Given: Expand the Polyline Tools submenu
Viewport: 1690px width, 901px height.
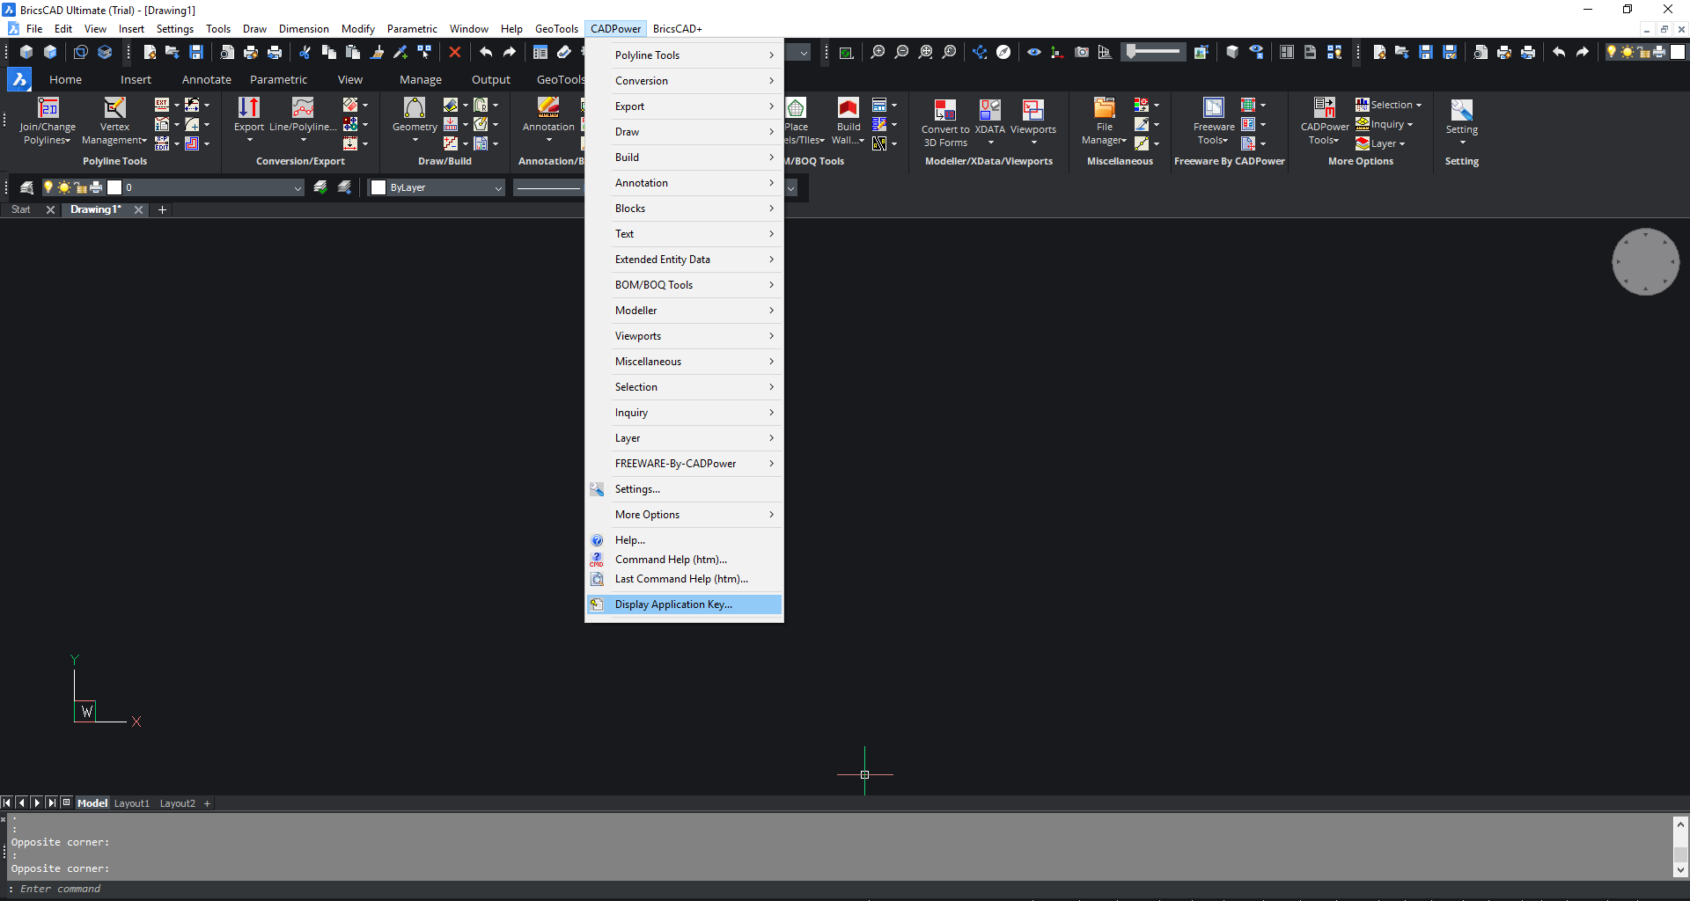Looking at the screenshot, I should [684, 55].
